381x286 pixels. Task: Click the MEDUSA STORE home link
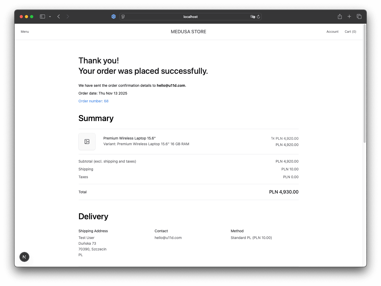point(188,32)
